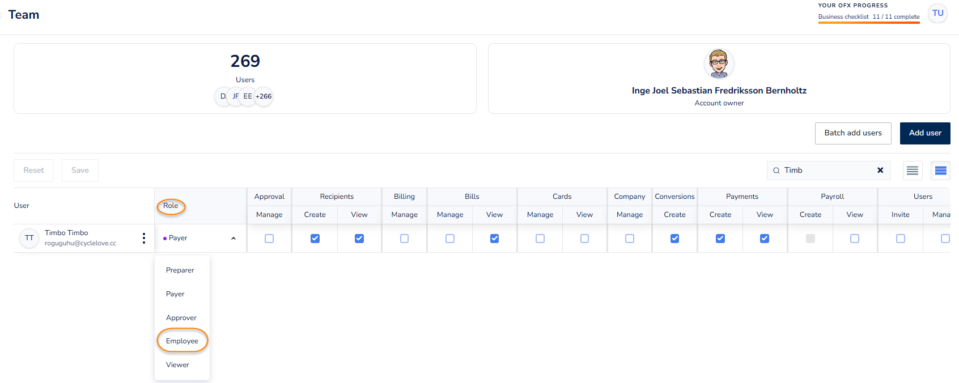Viewport: 959px width, 383px height.
Task: Select Employee from the role list
Action: 182,341
